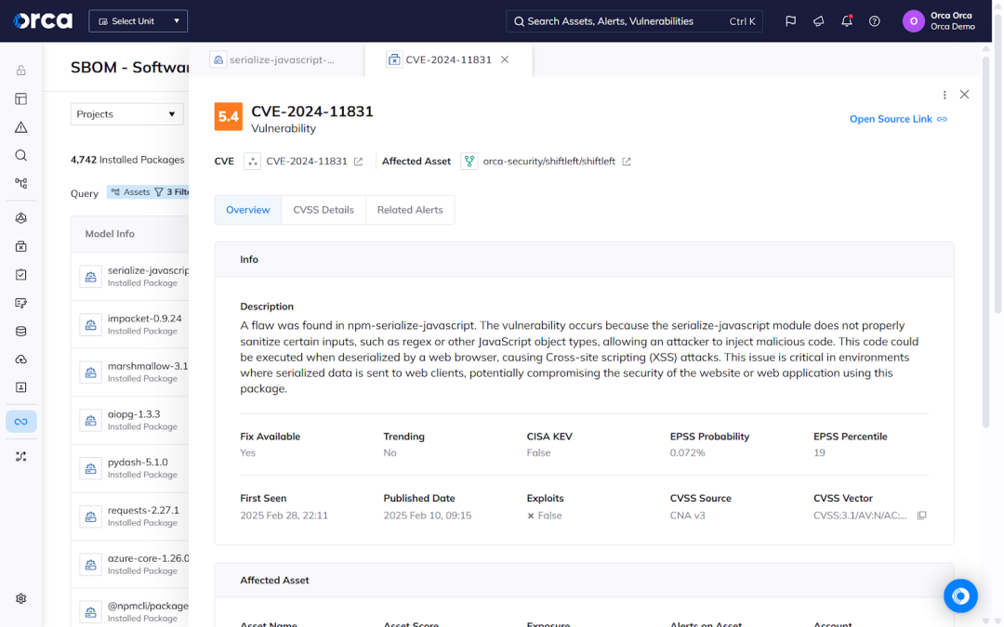This screenshot has height=627, width=1004.
Task: Select the pydash-5.1.0 package row
Action: [130, 468]
